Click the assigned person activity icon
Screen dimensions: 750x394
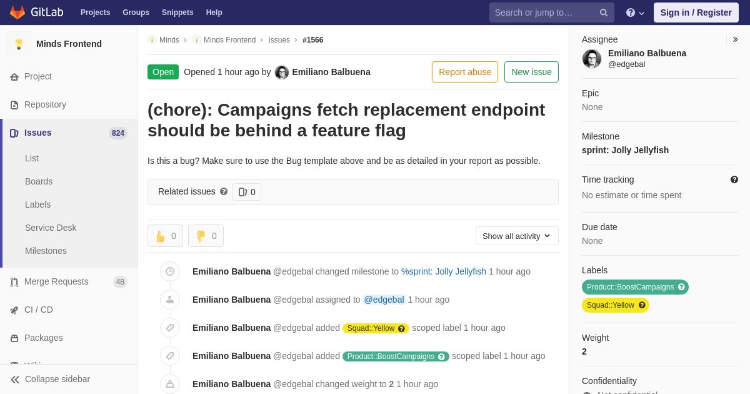click(170, 300)
